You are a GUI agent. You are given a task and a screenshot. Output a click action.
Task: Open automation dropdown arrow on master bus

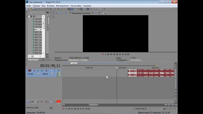(x=49, y=102)
